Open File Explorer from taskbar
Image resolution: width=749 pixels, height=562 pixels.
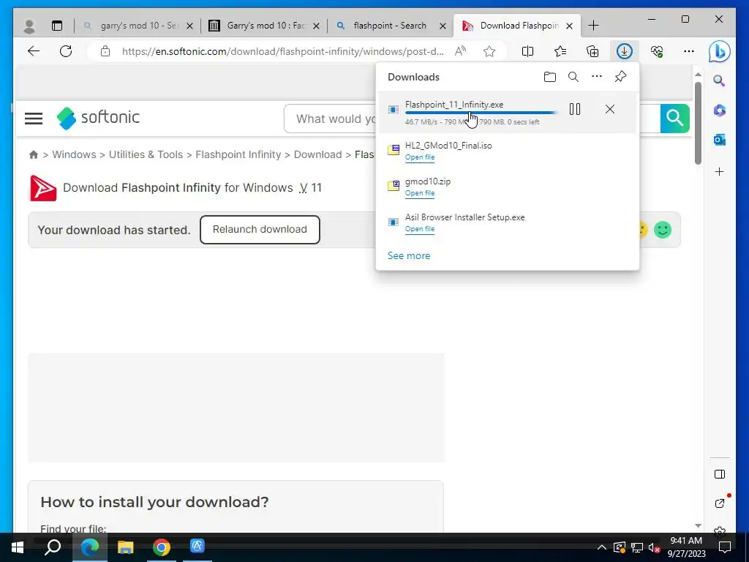126,547
